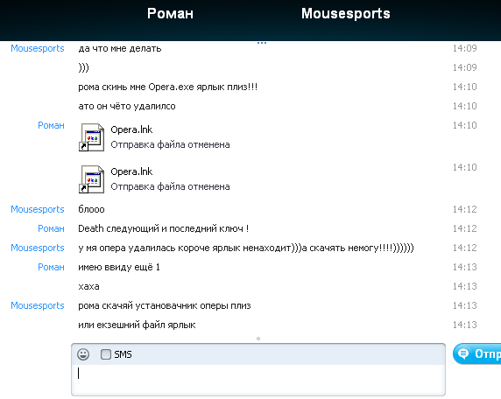The height and width of the screenshot is (399, 501).
Task: Click Роман sender beside имею ввиду ещё 1
Action: pos(51,267)
